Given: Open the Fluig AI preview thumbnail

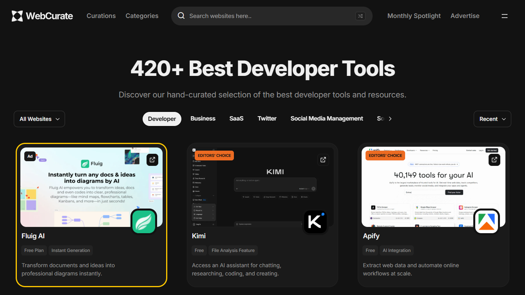Looking at the screenshot, I should point(91,187).
